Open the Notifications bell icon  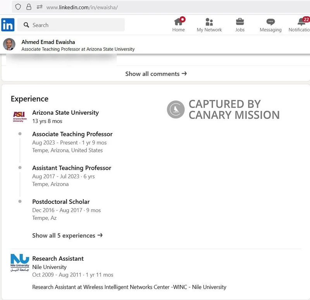pyautogui.click(x=301, y=22)
